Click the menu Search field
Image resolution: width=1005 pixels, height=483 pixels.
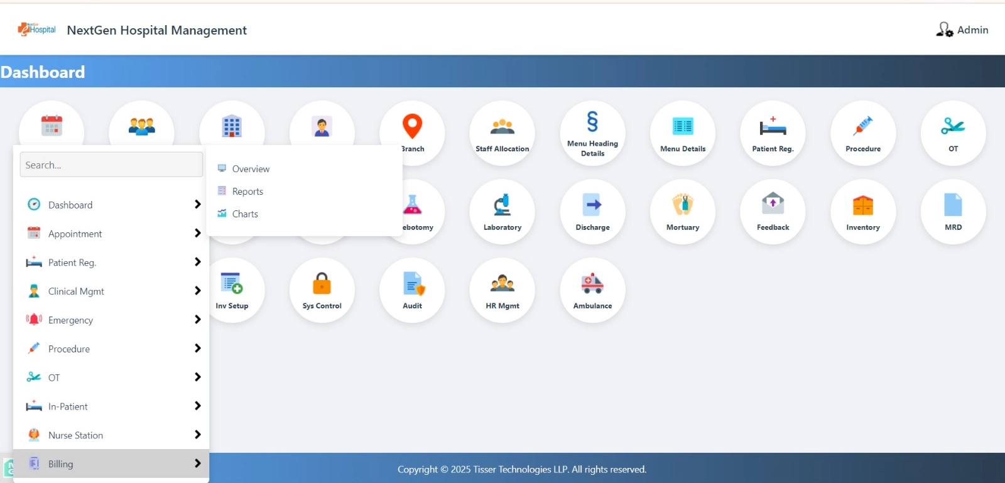pos(111,165)
